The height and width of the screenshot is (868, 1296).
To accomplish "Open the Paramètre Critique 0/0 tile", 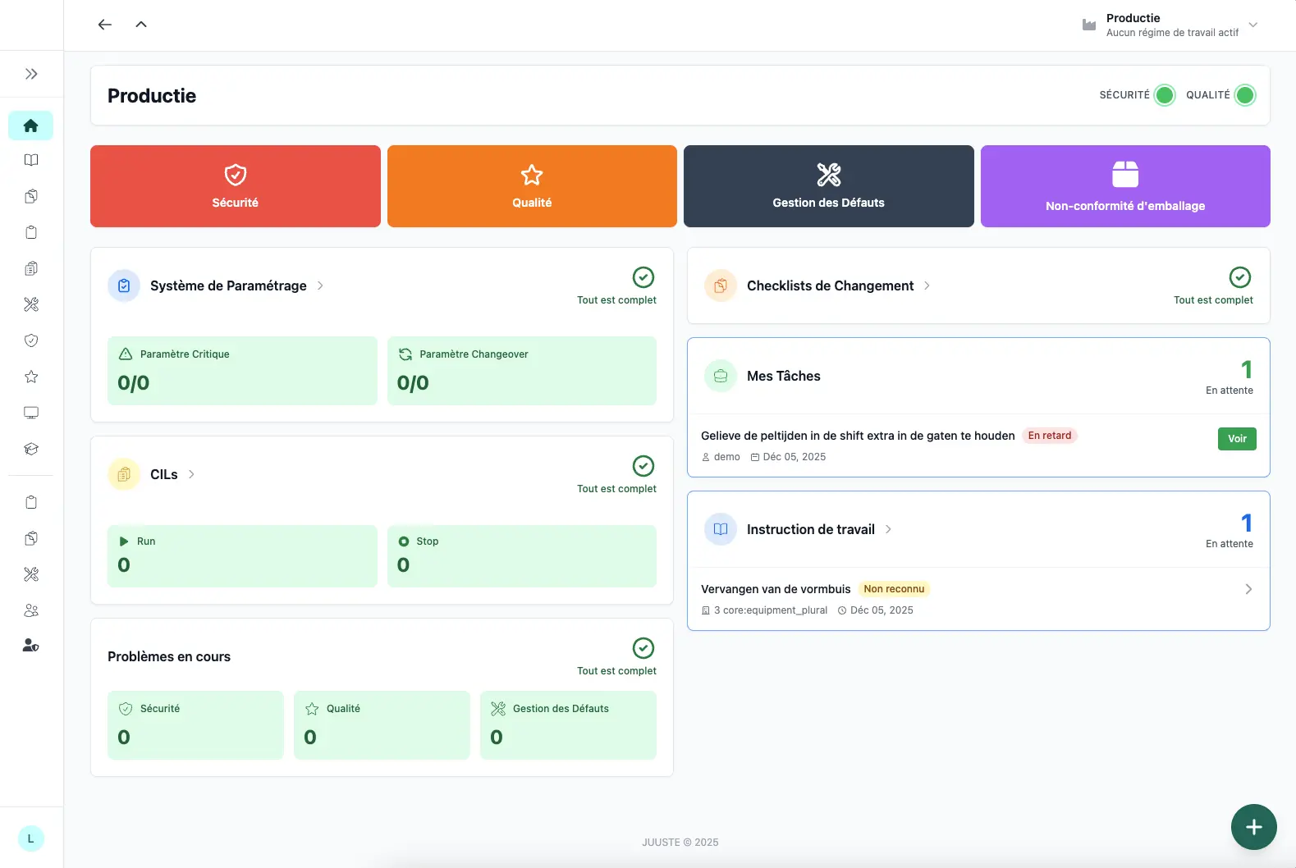I will (x=242, y=371).
